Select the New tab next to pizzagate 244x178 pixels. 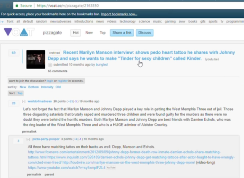point(89,33)
